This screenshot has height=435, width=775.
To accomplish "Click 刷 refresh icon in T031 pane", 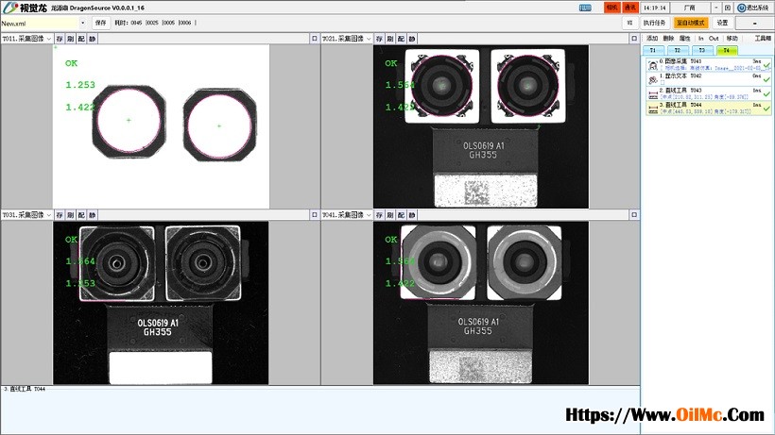I will point(70,215).
